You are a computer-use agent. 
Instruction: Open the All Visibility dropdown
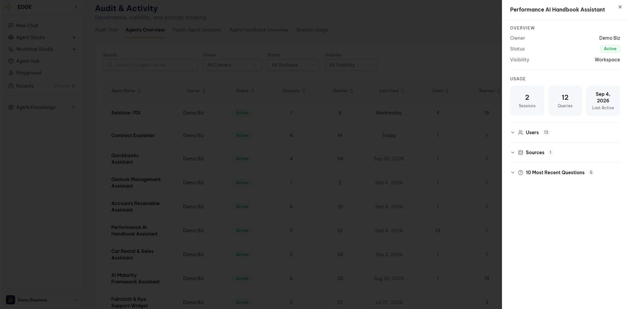point(351,65)
